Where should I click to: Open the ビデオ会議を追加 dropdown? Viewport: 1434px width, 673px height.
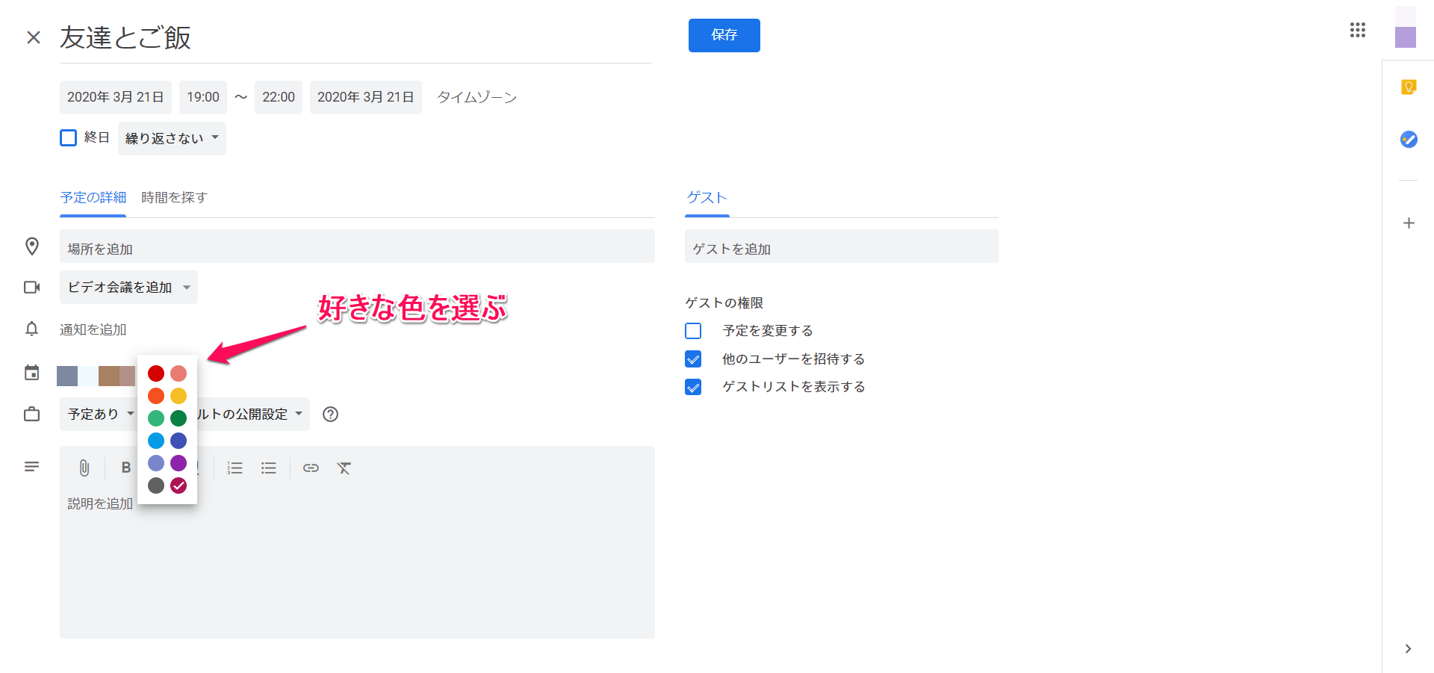tap(128, 287)
